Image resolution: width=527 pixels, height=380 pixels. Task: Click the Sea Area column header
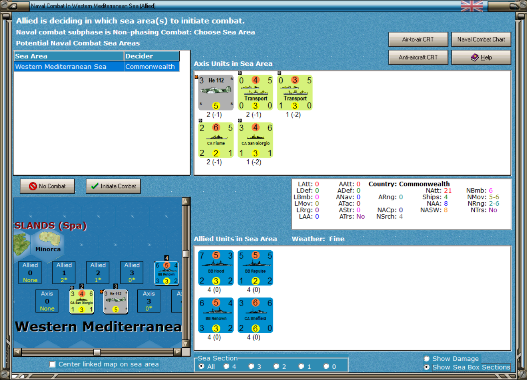tap(69, 56)
